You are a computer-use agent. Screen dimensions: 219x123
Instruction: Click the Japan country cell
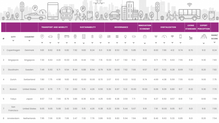(x=29, y=99)
